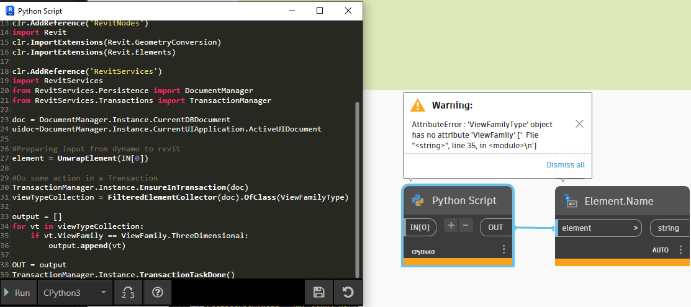Dismiss the AttributeError warning with the X
This screenshot has height=307, width=691.
click(x=579, y=124)
